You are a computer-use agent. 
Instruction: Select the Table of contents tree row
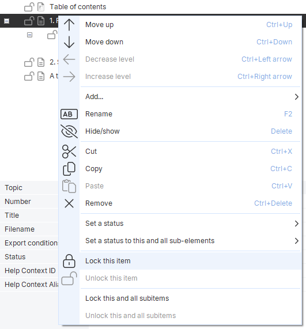(153, 7)
